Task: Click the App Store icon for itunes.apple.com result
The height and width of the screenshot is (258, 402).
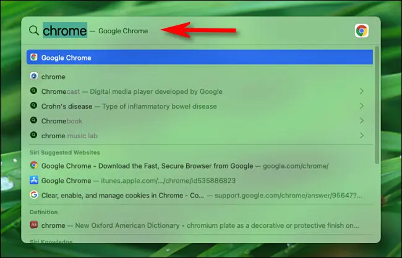Action: [34, 180]
